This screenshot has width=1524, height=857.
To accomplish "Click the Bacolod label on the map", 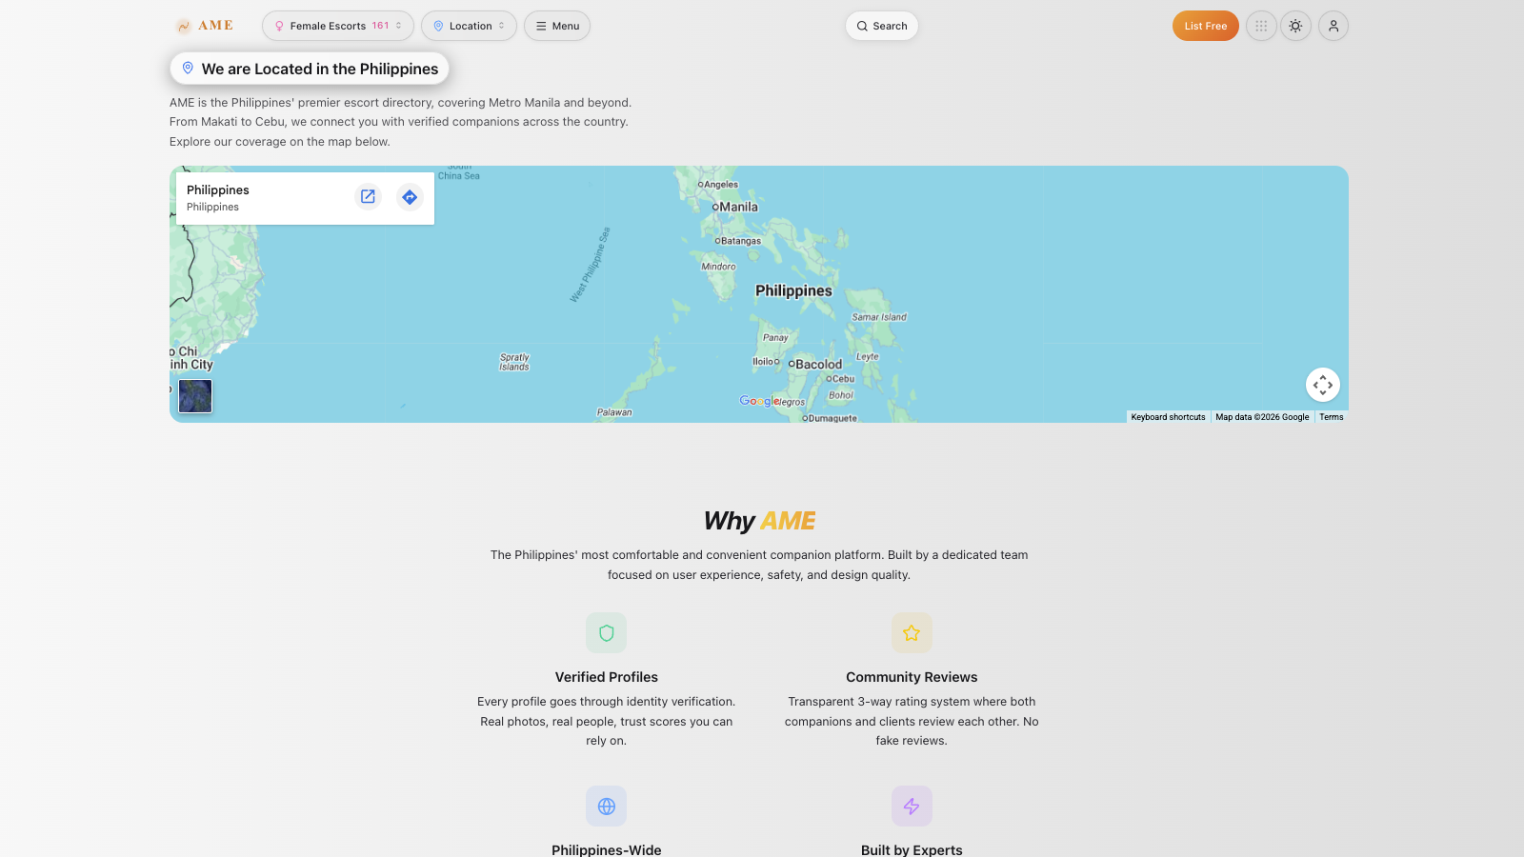I will tap(818, 364).
